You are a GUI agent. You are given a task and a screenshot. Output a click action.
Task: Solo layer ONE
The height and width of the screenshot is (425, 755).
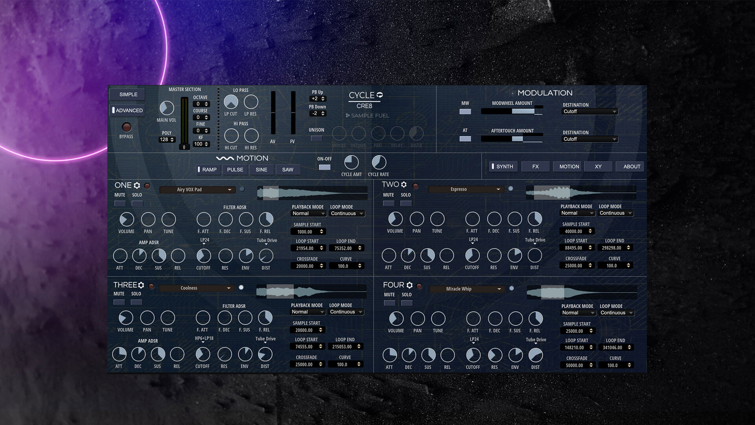point(137,203)
